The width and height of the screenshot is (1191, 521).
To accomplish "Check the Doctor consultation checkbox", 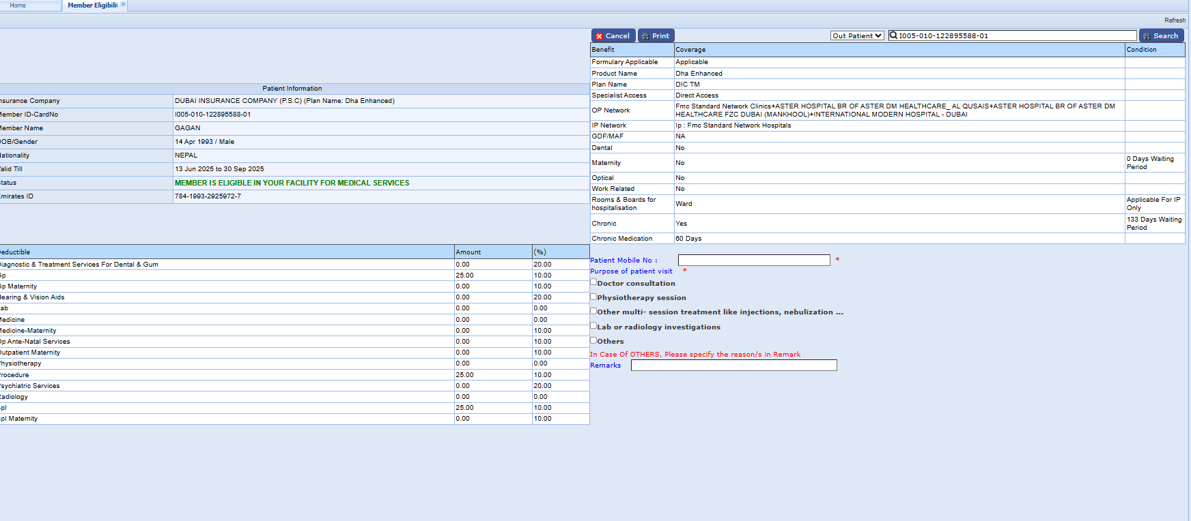I will pyautogui.click(x=593, y=282).
